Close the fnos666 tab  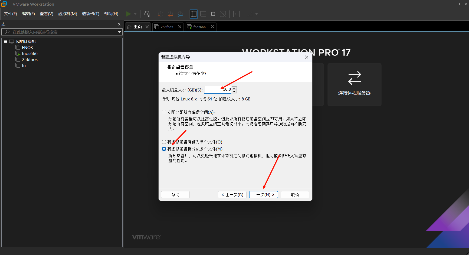(212, 27)
